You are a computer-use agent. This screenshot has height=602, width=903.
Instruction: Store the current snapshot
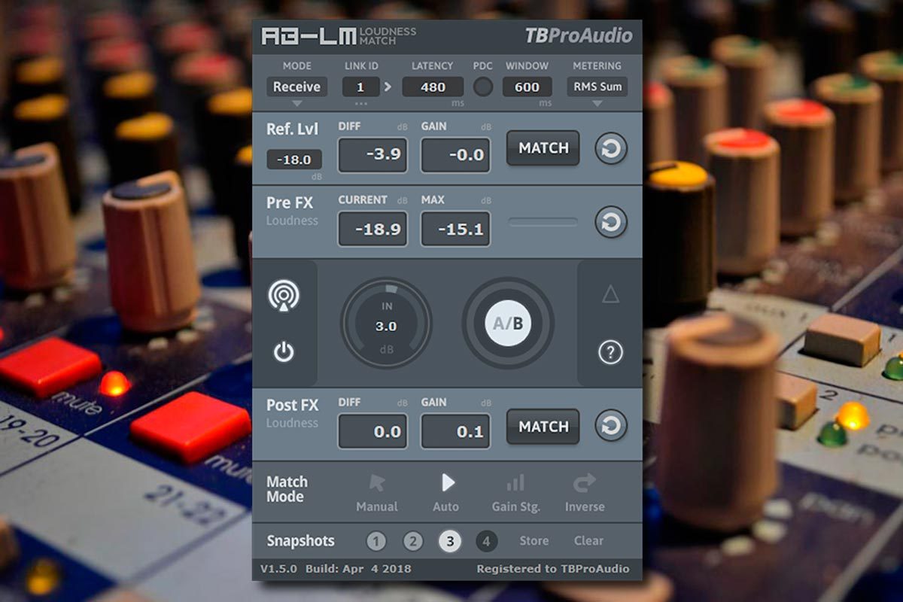tap(534, 540)
